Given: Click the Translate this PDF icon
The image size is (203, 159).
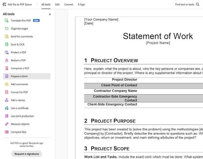Looking at the screenshot, I should pos(7,21).
